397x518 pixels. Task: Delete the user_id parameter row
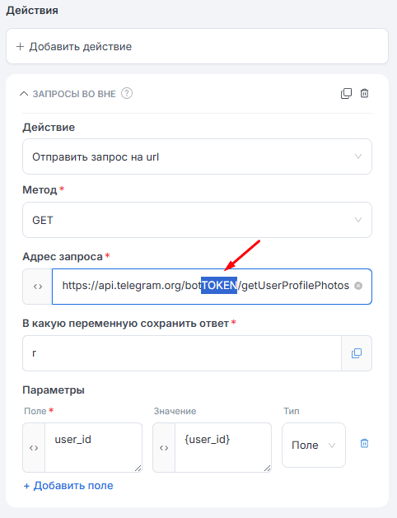click(364, 443)
